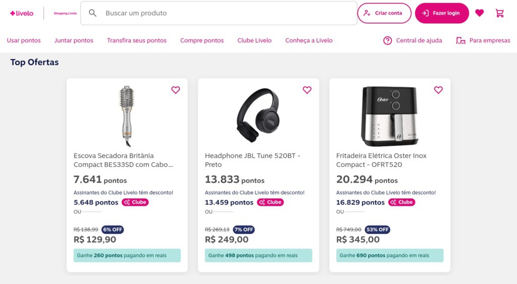Click the Livelo logo

point(22,13)
